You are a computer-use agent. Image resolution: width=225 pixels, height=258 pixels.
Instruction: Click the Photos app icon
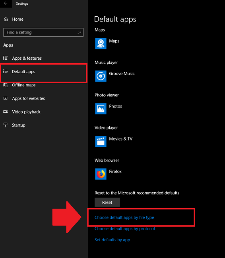point(101,108)
